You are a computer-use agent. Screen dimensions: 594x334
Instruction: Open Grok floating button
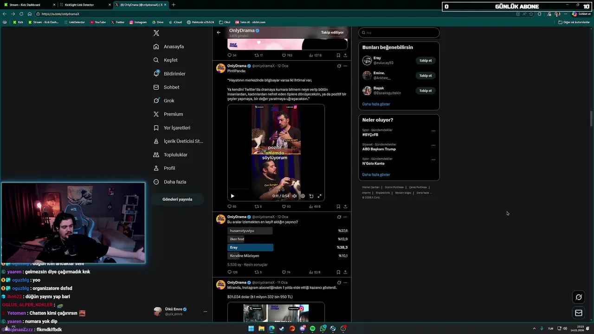pyautogui.click(x=579, y=297)
